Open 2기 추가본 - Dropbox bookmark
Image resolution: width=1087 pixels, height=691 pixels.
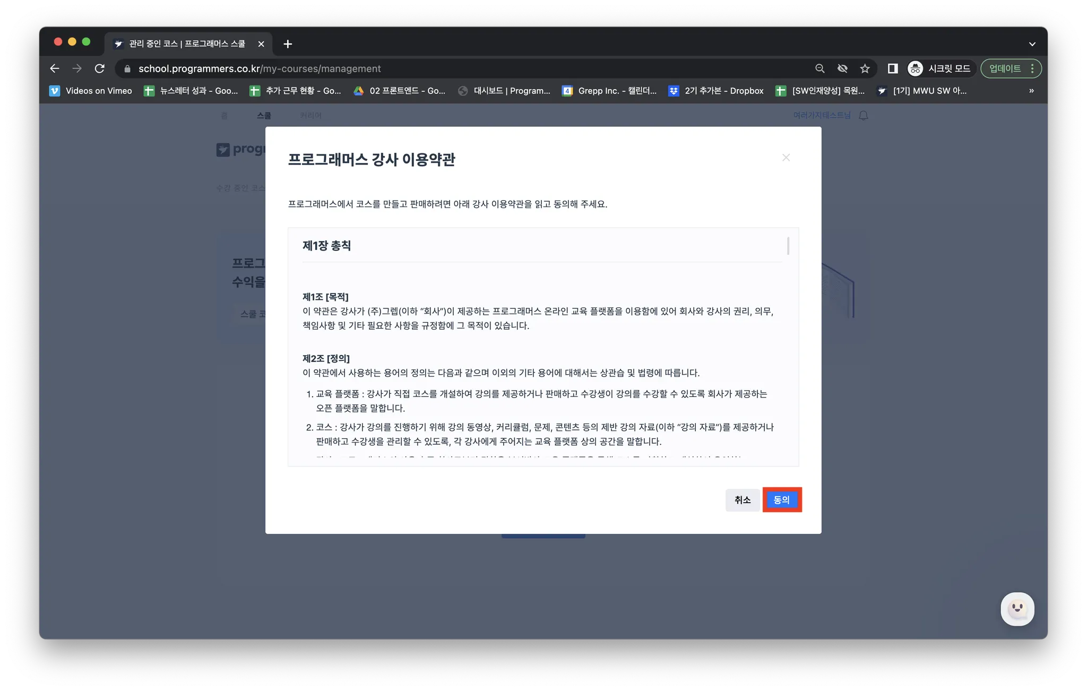(x=716, y=91)
